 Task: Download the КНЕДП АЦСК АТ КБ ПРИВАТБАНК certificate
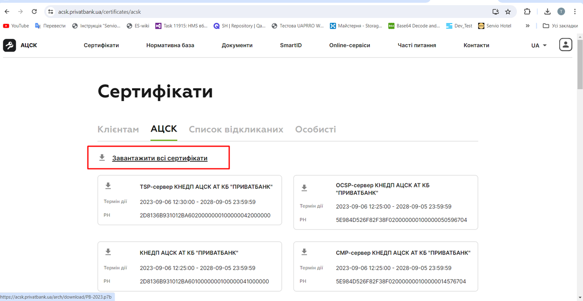(x=107, y=251)
